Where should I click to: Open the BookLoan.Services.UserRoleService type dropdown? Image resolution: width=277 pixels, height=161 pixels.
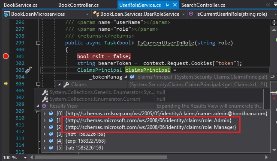[184, 14]
